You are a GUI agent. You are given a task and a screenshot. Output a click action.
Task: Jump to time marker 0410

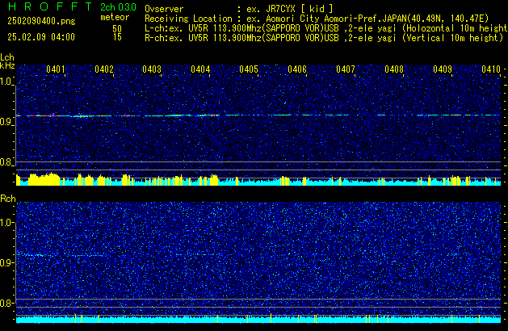491,69
